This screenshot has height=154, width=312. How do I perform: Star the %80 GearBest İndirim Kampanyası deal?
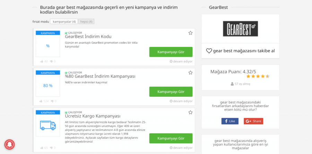pos(190,73)
